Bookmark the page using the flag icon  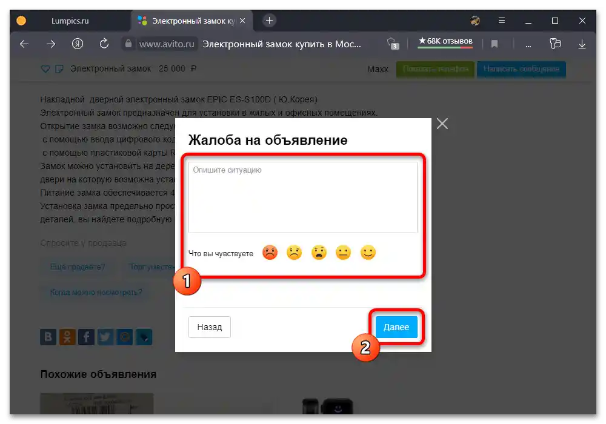(x=494, y=44)
